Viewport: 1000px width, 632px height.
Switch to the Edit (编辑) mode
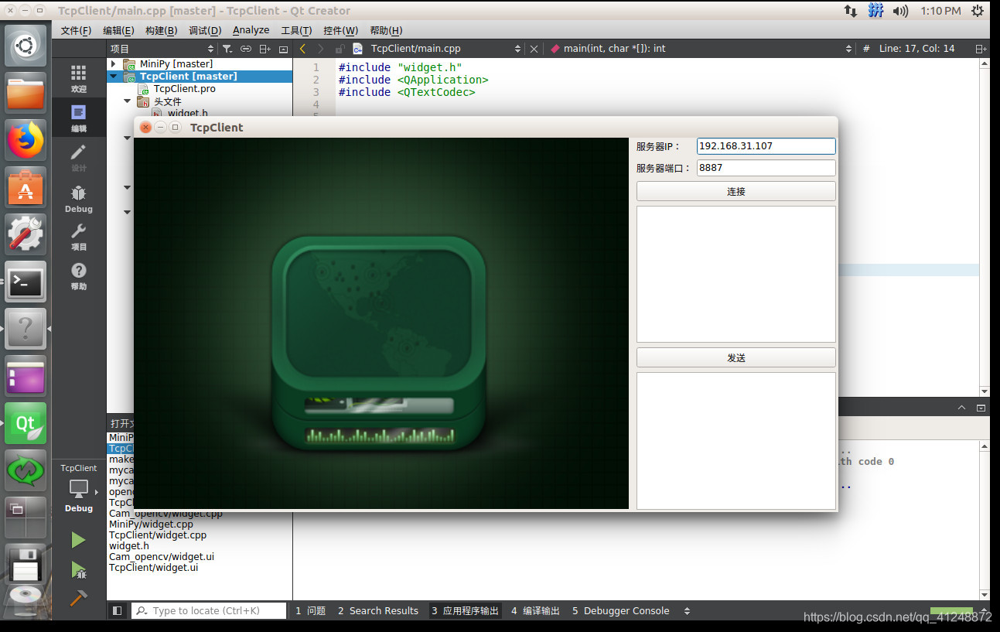[x=78, y=118]
